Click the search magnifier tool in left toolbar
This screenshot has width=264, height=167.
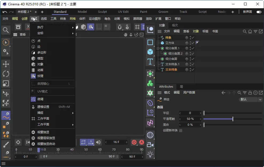[6, 30]
